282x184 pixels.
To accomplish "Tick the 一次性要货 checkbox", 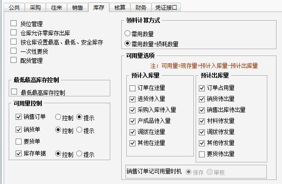I will 13,51.
